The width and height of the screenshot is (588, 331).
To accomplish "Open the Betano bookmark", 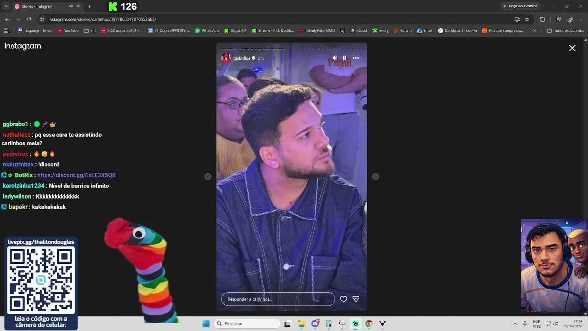I will tap(402, 31).
